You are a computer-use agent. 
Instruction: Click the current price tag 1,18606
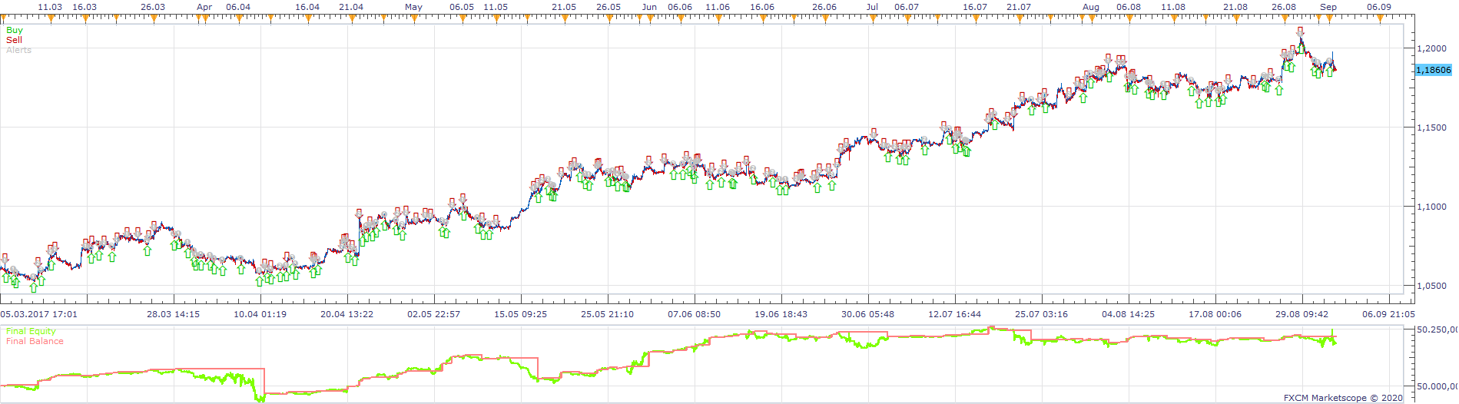pos(1434,70)
